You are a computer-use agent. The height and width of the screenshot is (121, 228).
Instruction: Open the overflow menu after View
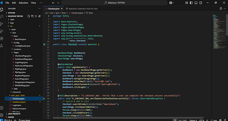41,3
